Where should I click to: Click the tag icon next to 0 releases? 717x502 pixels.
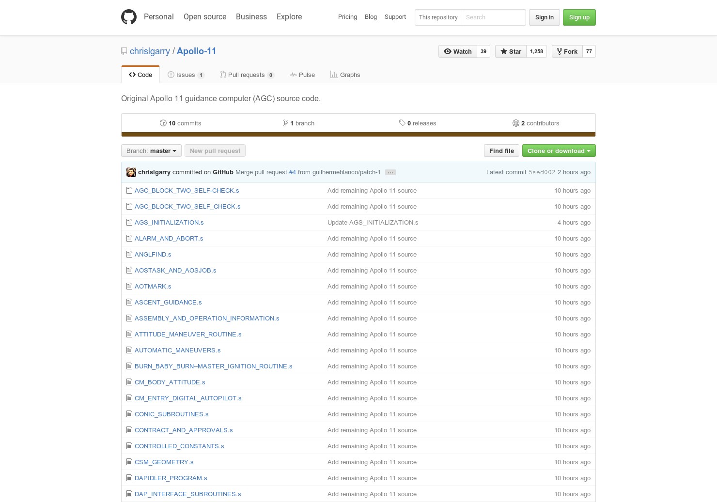402,123
